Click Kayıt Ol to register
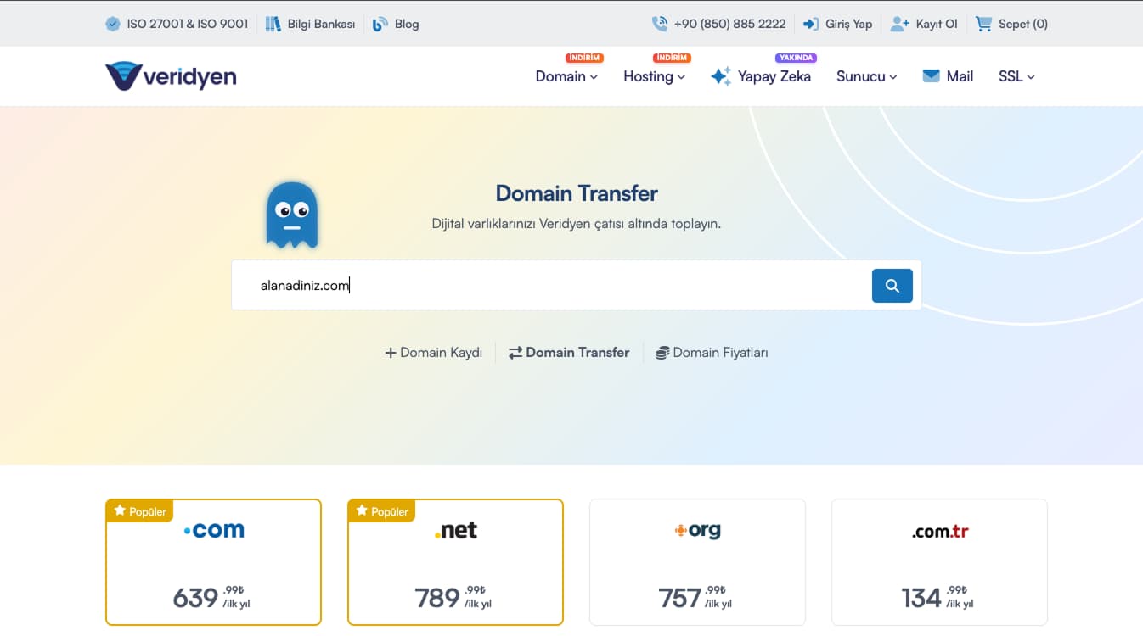1143x636 pixels. pos(924,24)
